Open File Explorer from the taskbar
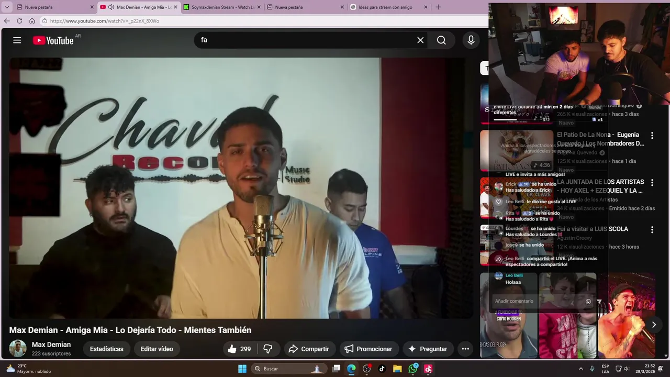 tap(397, 369)
